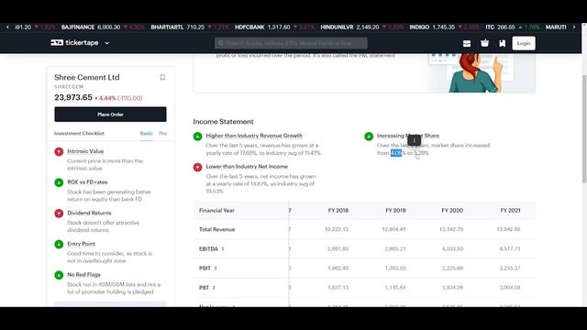Image resolution: width=587 pixels, height=330 pixels.
Task: Click Total Revenue value 10,222.15
Action: click(x=337, y=229)
